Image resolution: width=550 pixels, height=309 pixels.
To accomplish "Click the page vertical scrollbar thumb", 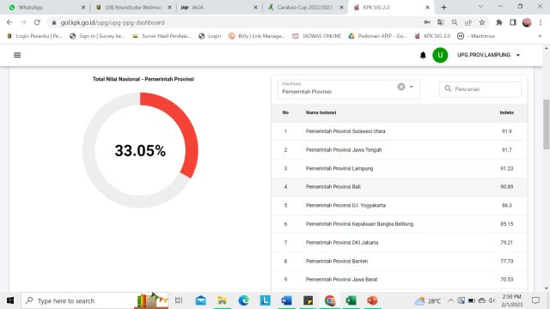I will click(x=547, y=124).
